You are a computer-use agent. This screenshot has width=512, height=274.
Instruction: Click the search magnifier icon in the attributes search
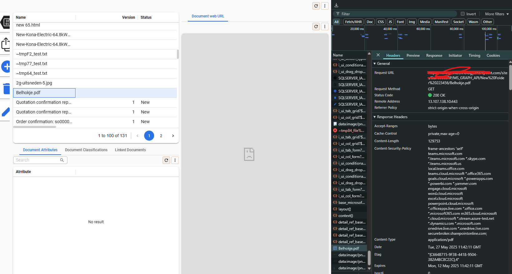(62, 160)
